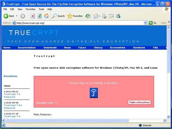Stop loading with the red X icon
This screenshot has height=129, width=172.
(x=33, y=16)
